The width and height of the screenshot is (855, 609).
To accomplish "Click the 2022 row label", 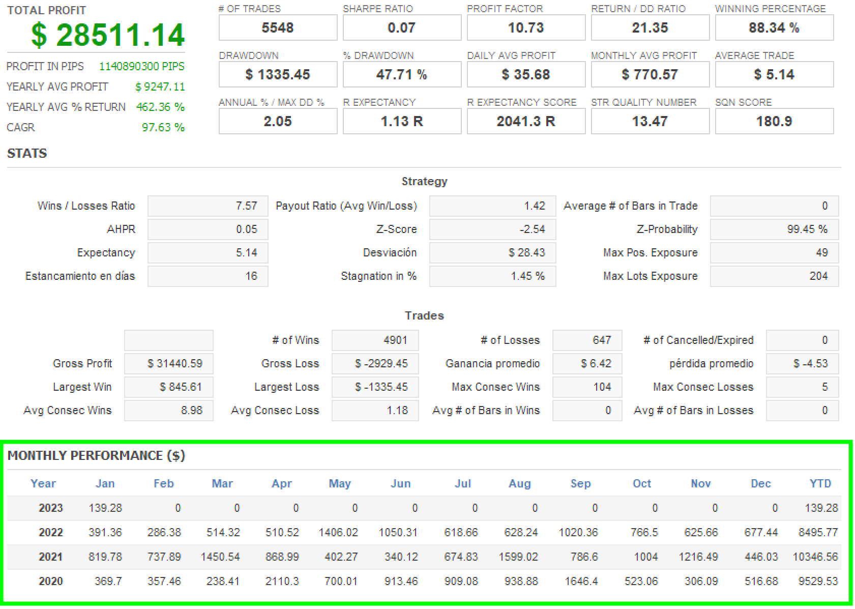I will pos(51,533).
